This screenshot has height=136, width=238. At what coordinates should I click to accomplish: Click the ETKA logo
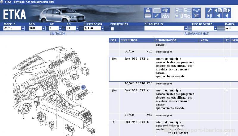point(15,14)
